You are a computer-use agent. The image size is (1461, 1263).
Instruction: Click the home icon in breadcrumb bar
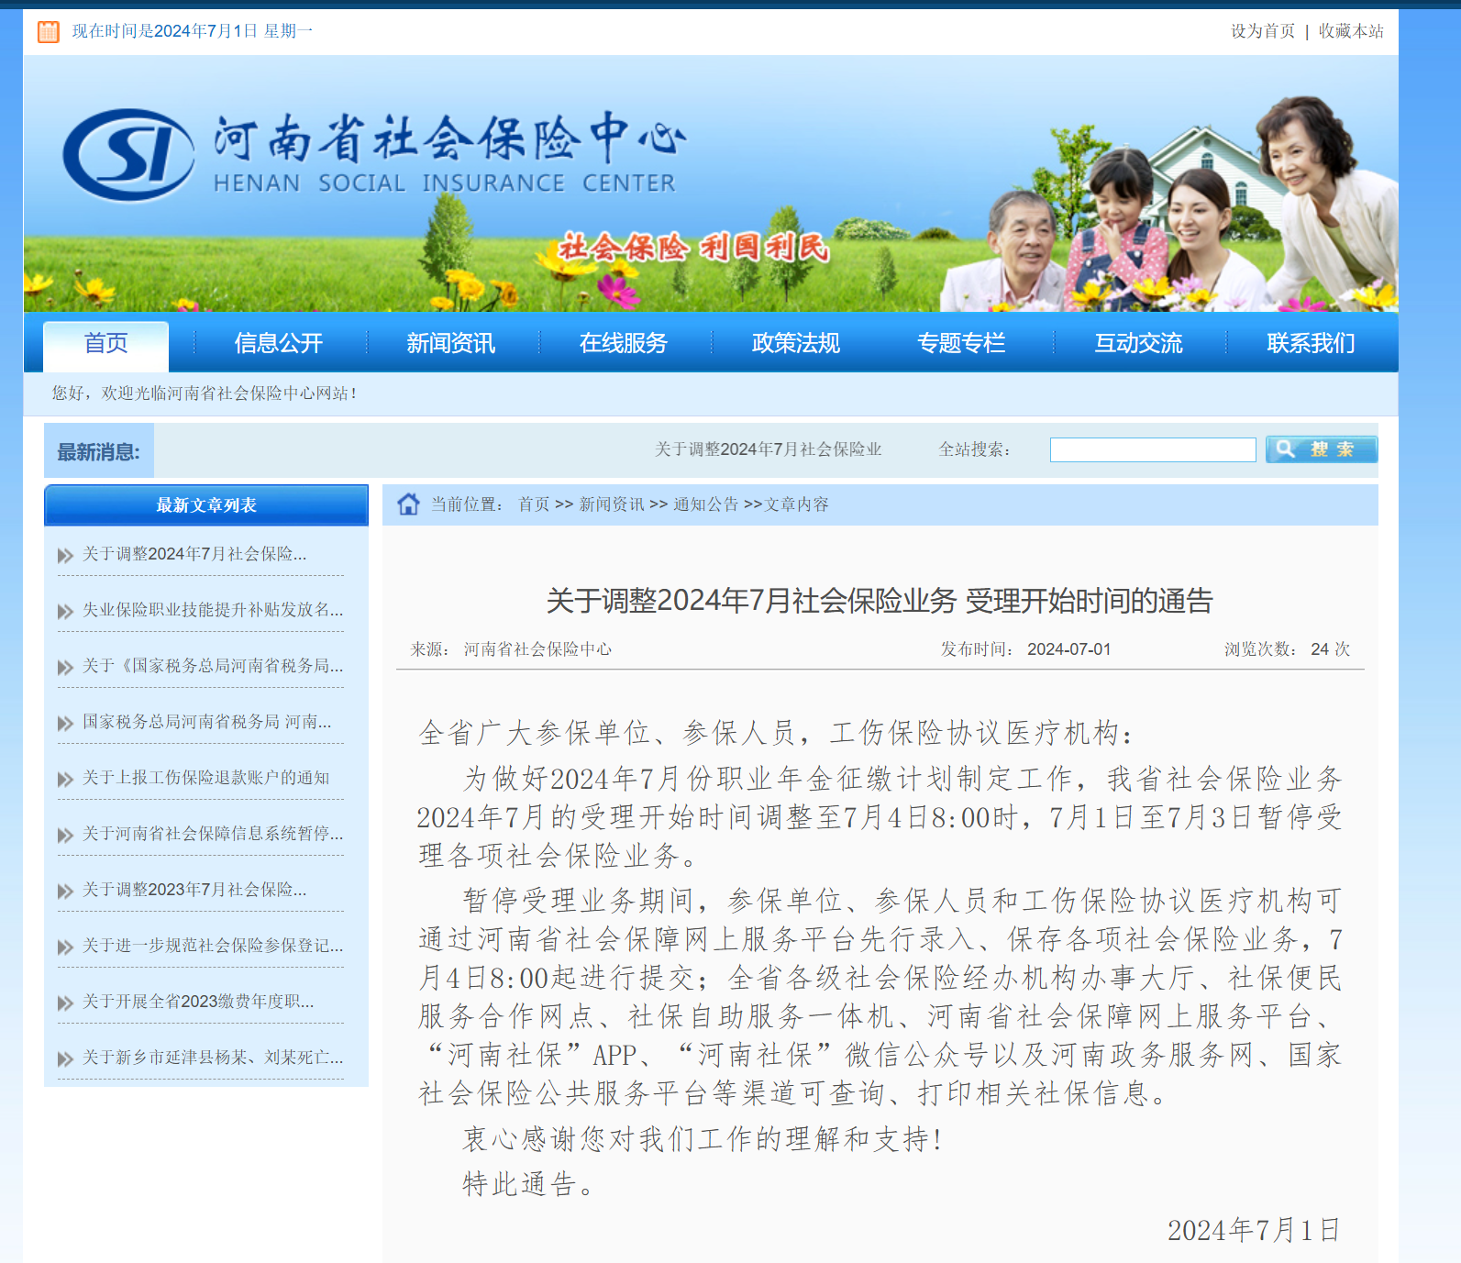click(x=408, y=504)
